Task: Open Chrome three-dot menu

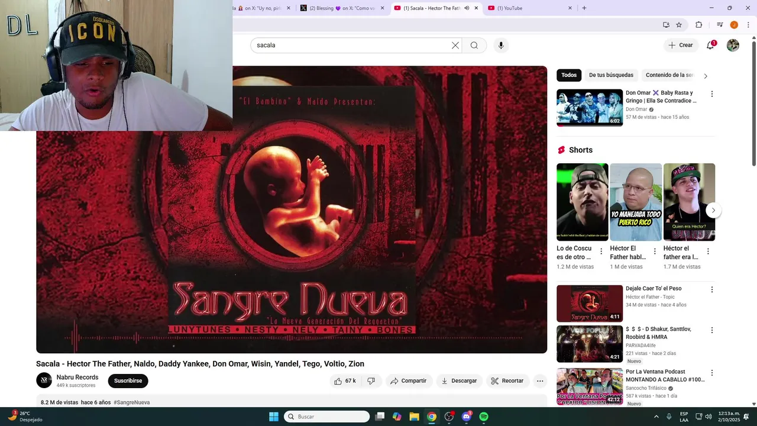Action: (747, 25)
